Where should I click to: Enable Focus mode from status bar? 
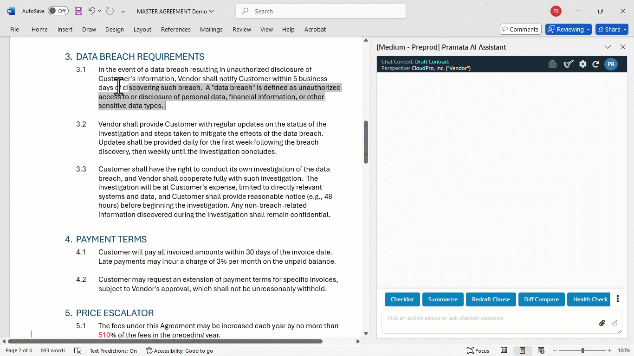point(478,350)
